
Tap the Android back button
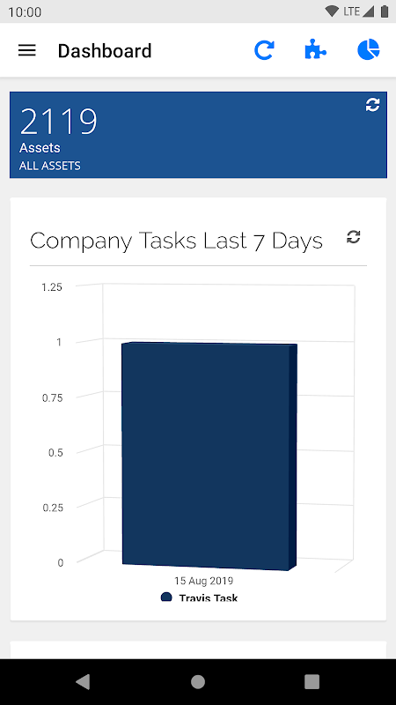coord(83,681)
